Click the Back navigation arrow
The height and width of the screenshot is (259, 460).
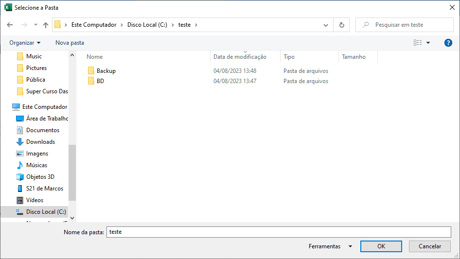tap(10, 25)
